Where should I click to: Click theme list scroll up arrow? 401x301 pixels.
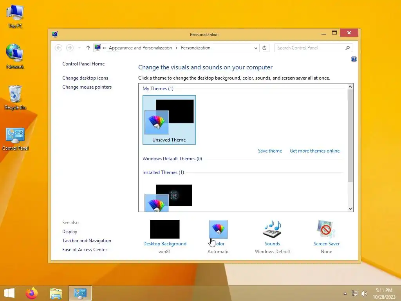(350, 87)
